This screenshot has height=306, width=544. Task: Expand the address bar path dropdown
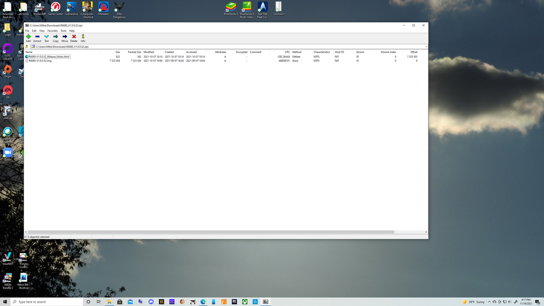[426, 47]
